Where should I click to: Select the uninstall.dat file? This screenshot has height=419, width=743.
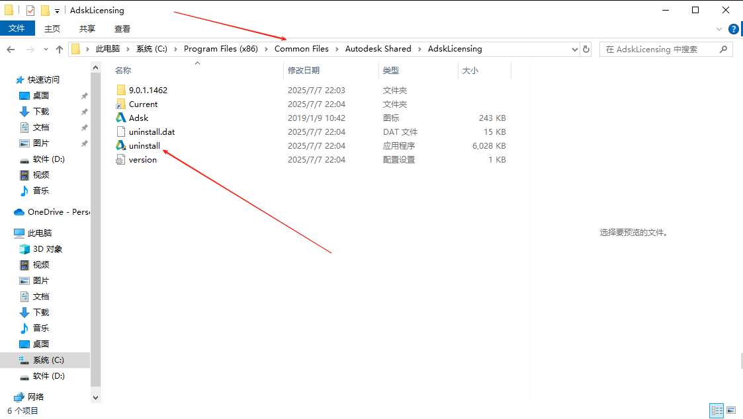[x=152, y=132]
